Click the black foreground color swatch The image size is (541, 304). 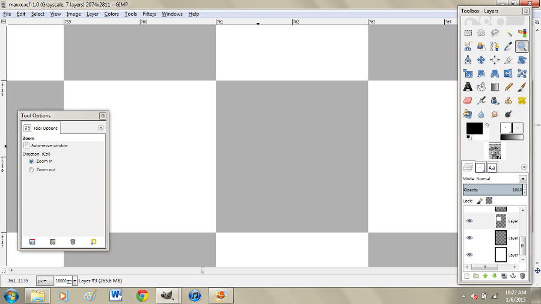tap(474, 128)
